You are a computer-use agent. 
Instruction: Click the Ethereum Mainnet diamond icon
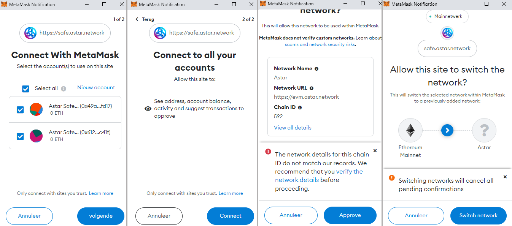click(x=410, y=130)
